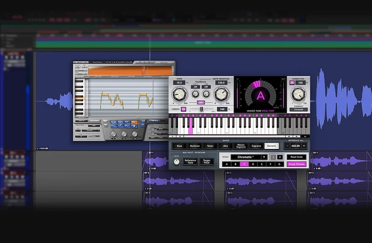Toggle note B in the scale row
The height and width of the screenshot is (243, 372).
(236, 164)
